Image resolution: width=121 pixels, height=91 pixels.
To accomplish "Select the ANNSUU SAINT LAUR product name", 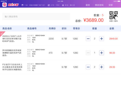I will 12,39.
